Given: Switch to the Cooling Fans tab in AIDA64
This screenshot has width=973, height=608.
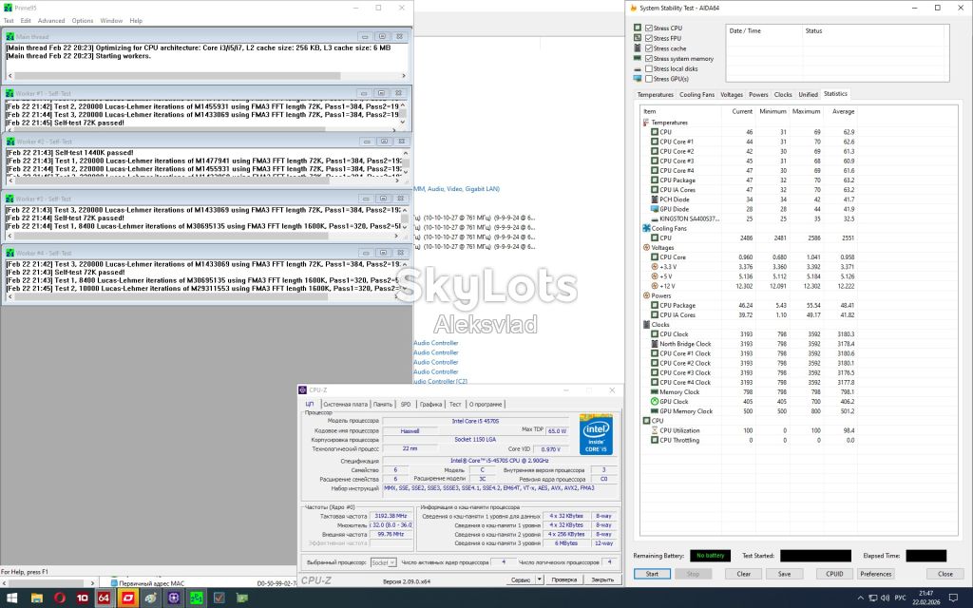Looking at the screenshot, I should pos(696,95).
